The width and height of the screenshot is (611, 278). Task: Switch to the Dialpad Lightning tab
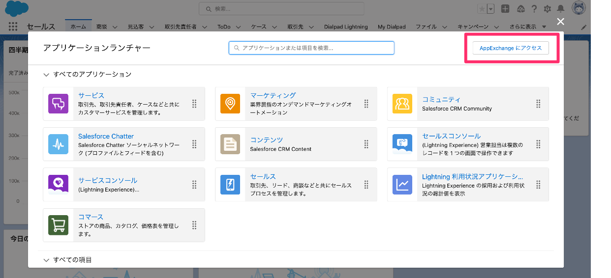(346, 27)
